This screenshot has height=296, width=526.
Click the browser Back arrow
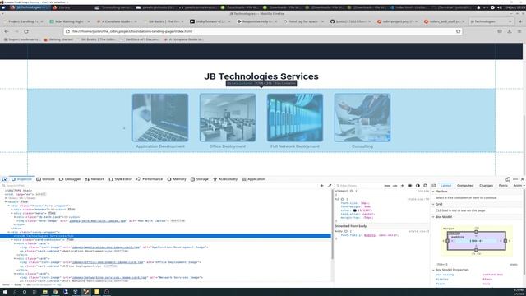point(7,31)
